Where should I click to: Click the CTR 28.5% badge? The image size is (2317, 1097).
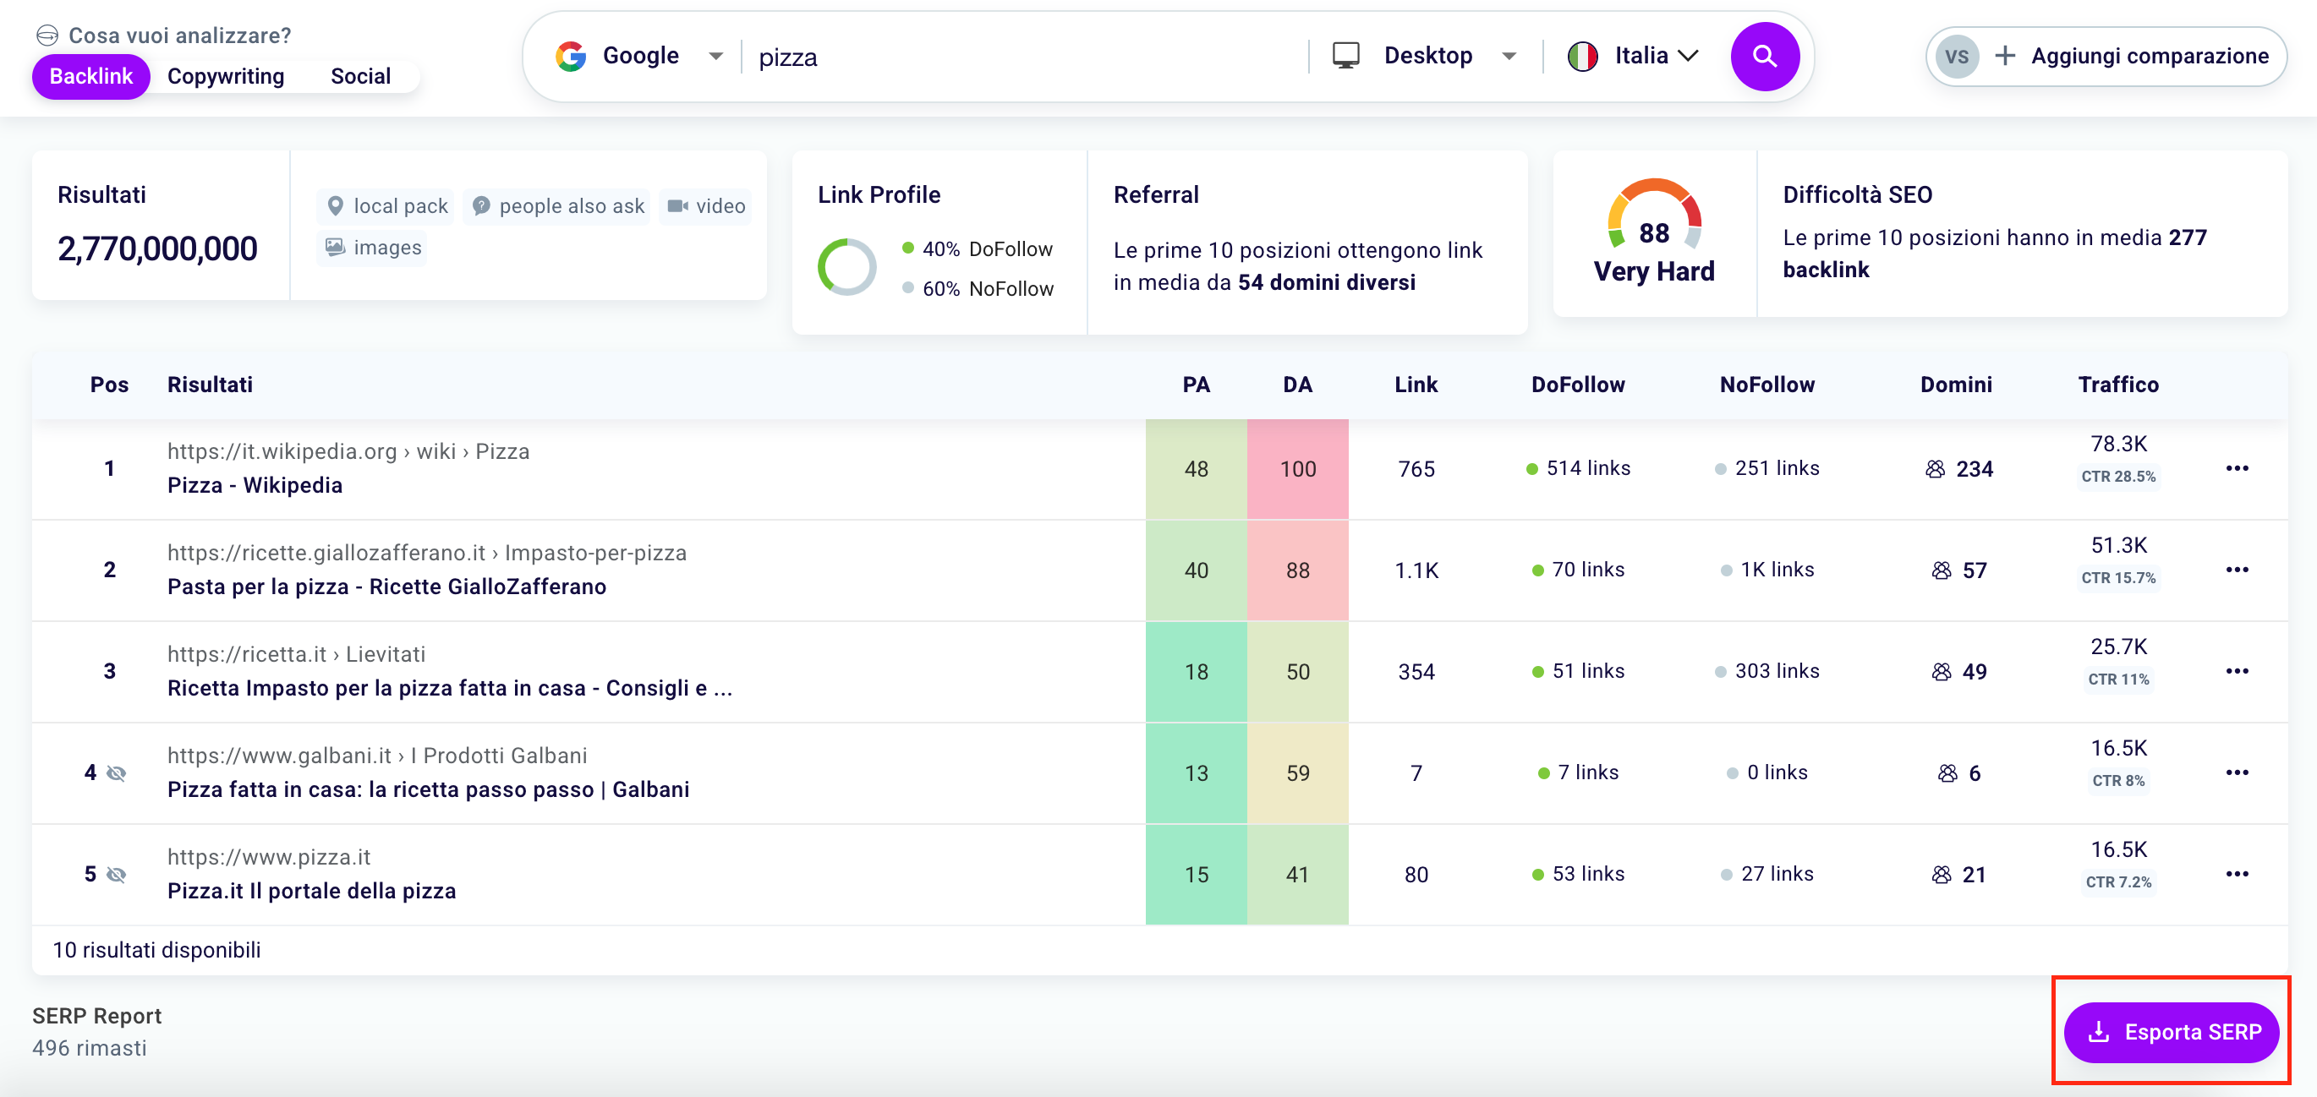pyautogui.click(x=2117, y=477)
